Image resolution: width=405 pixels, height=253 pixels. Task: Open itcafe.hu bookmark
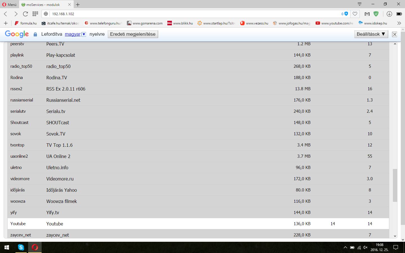pos(60,23)
